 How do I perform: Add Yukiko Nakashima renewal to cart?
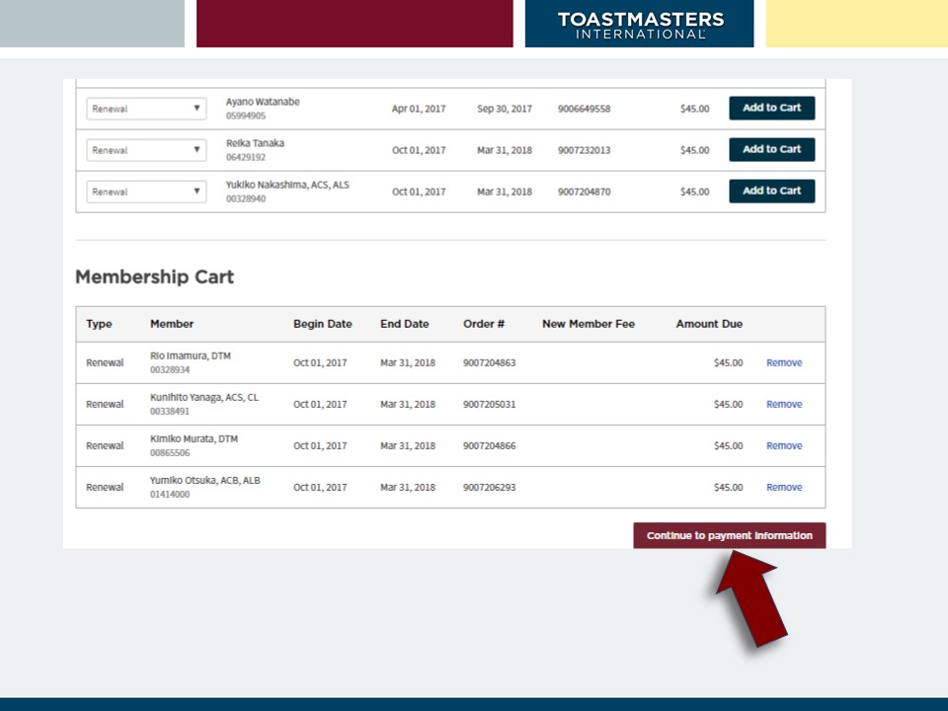(771, 191)
